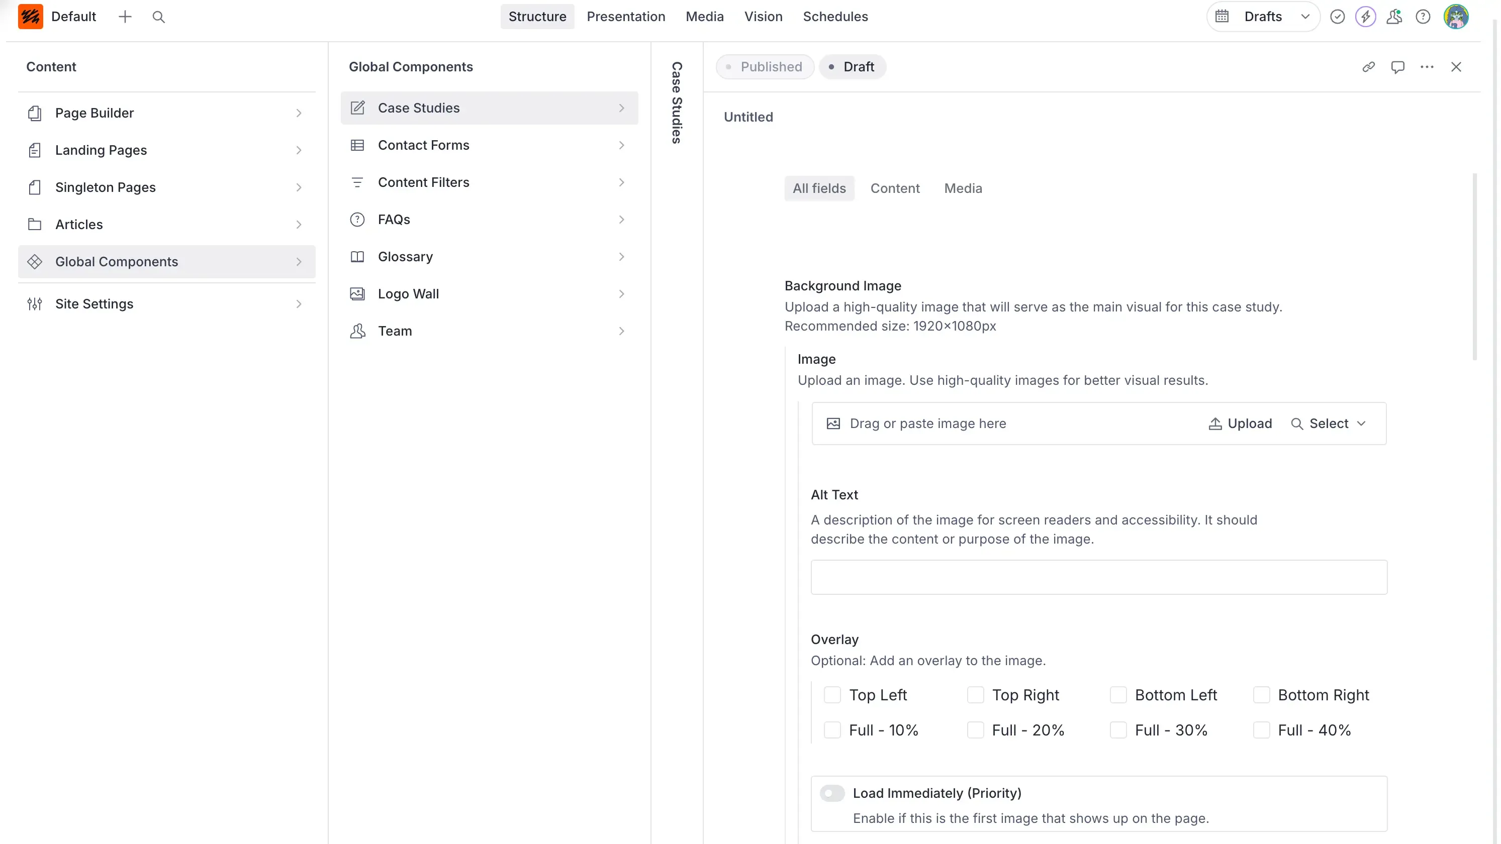Check the Full - 40% overlay checkbox

[1262, 730]
